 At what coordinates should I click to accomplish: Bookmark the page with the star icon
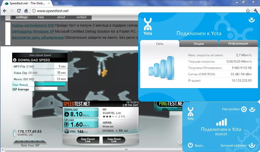[248, 11]
